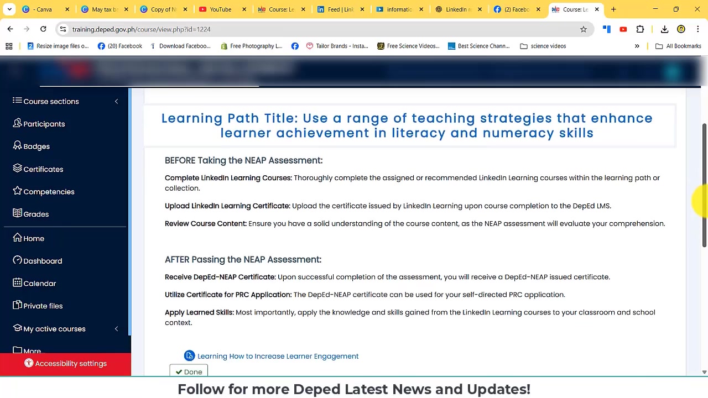The image size is (708, 398).
Task: Open the apps grid in bookmarks bar
Action: (x=9, y=46)
